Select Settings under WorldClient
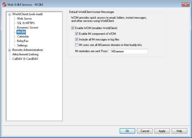 pos(22,45)
